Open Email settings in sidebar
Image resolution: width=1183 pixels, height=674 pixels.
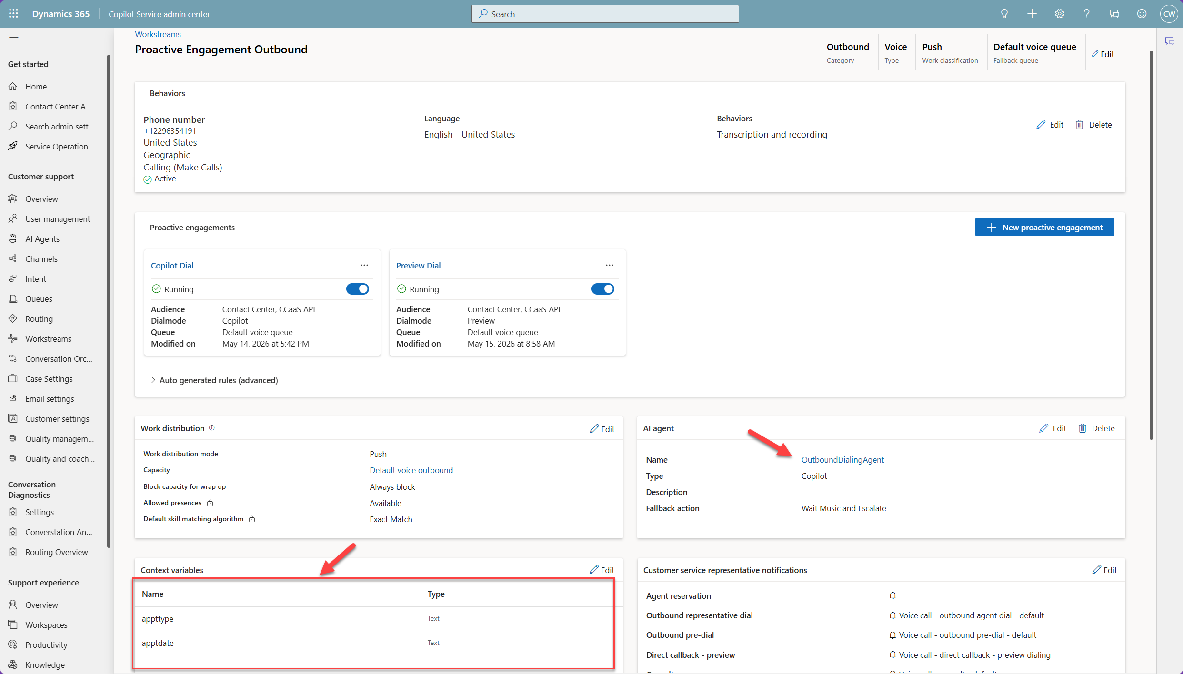point(50,399)
